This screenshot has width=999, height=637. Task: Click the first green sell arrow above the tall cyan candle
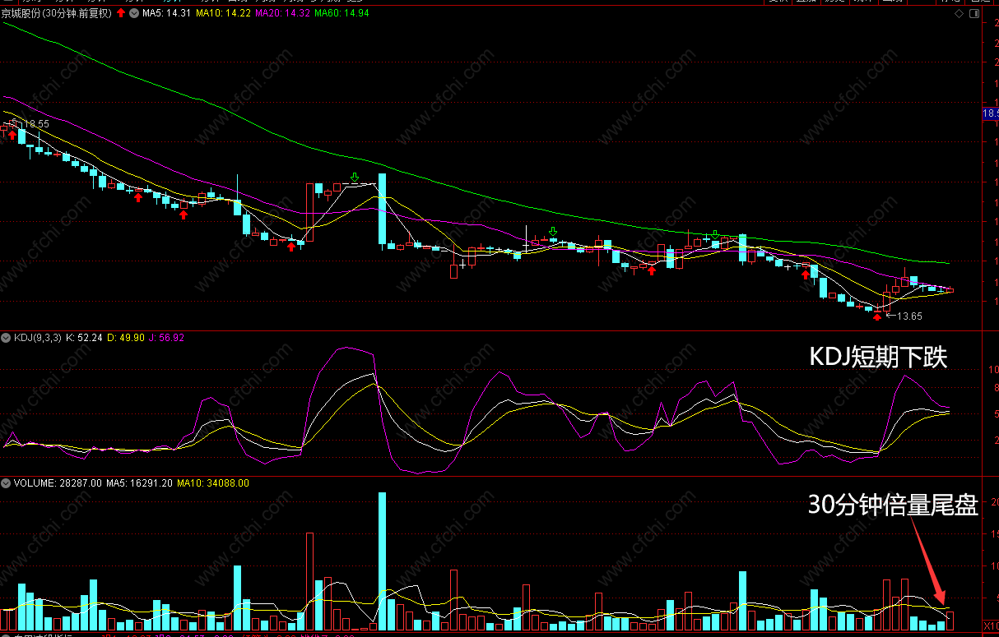pos(355,178)
